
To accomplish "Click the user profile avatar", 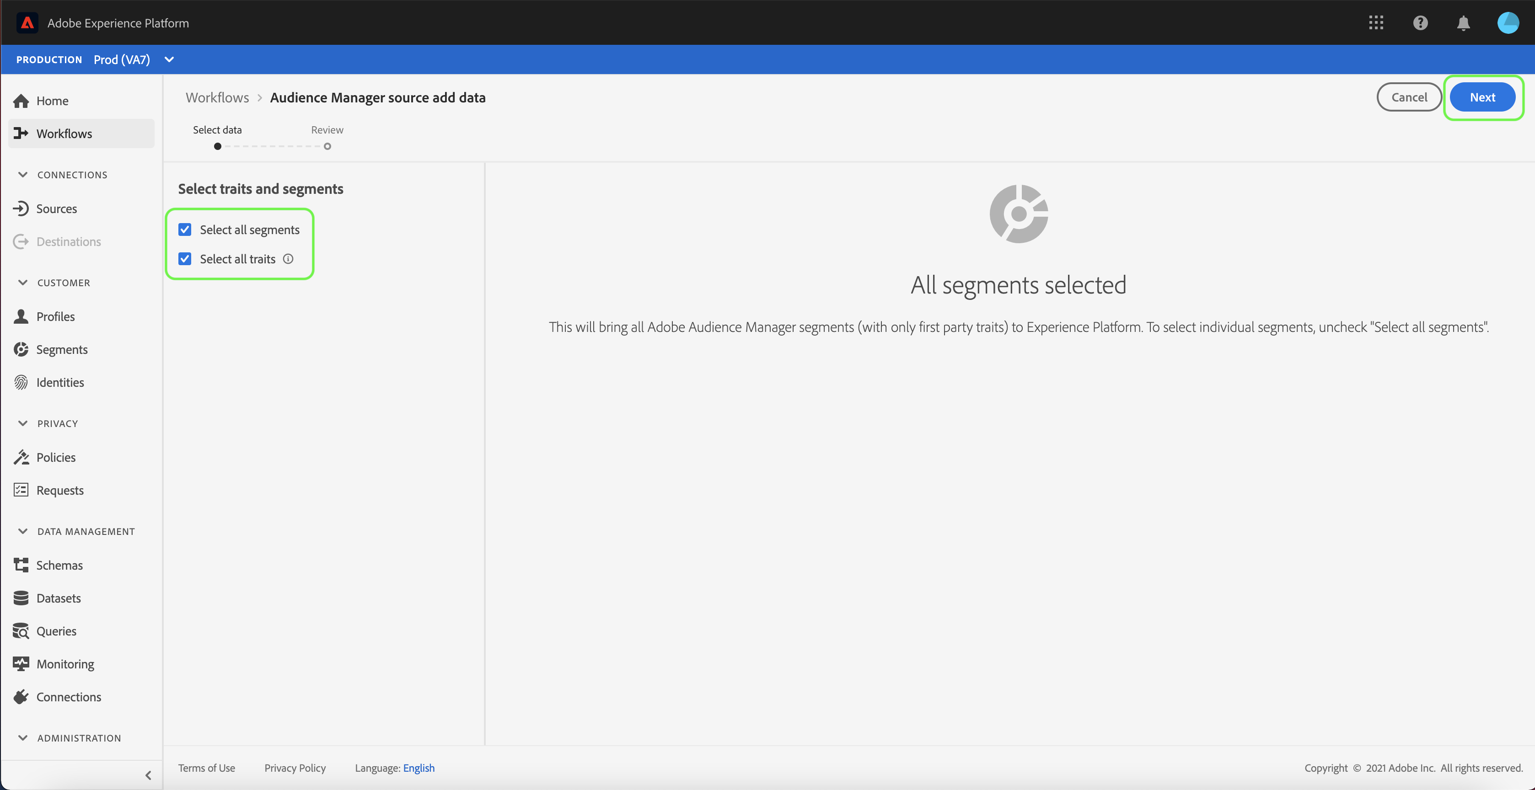I will pyautogui.click(x=1508, y=23).
